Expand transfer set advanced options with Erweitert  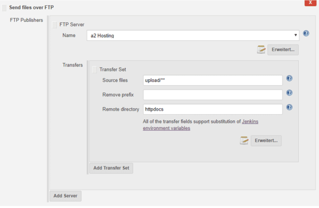click(266, 141)
